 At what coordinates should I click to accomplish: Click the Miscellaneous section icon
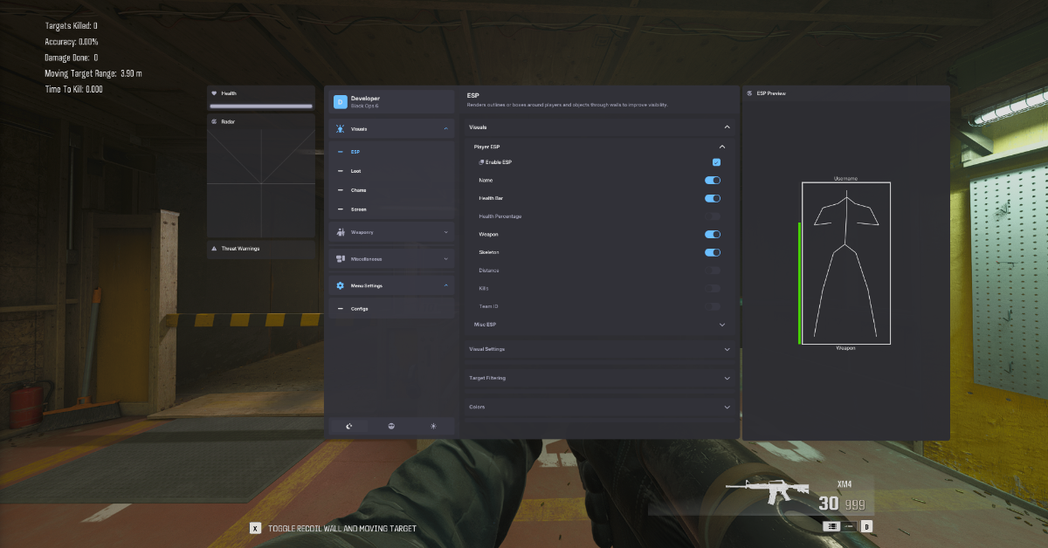[341, 259]
